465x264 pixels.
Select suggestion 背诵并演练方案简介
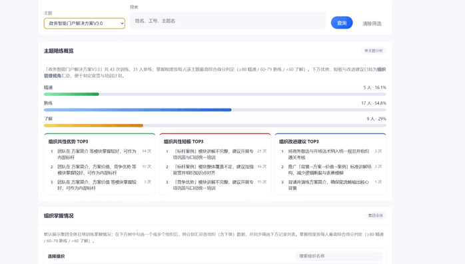(x=330, y=185)
